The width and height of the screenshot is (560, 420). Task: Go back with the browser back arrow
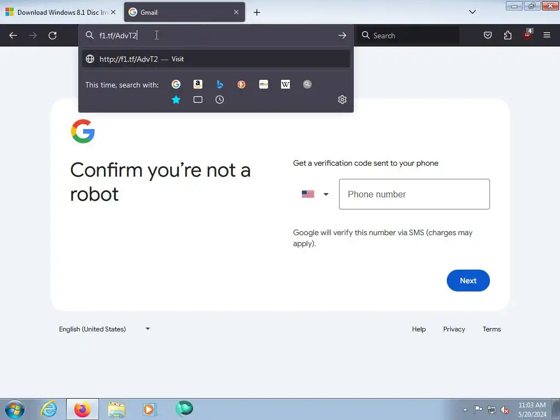coord(13,36)
